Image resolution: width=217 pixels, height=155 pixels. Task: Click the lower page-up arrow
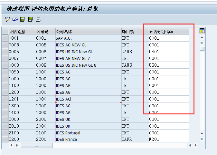[x=202, y=133]
